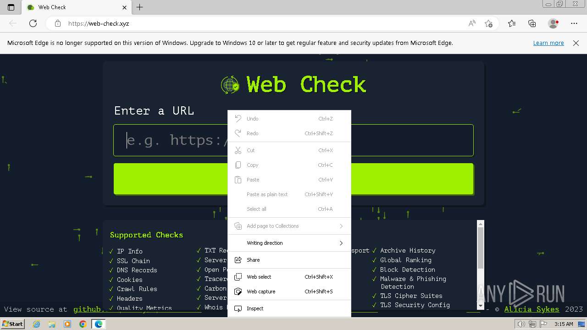Open the Windows Start menu
This screenshot has width=587, height=330.
(12, 324)
